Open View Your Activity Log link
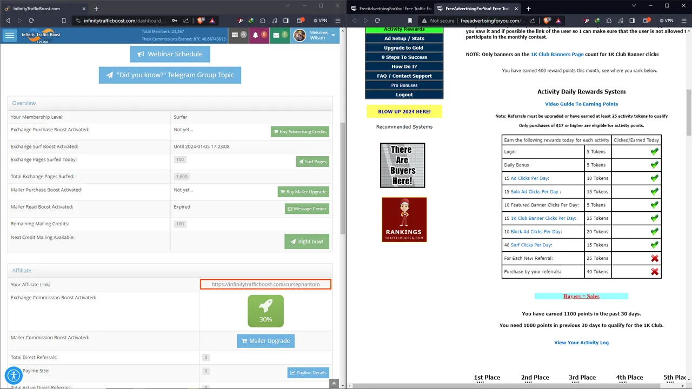Screen dimensions: 692x389 coord(581,343)
